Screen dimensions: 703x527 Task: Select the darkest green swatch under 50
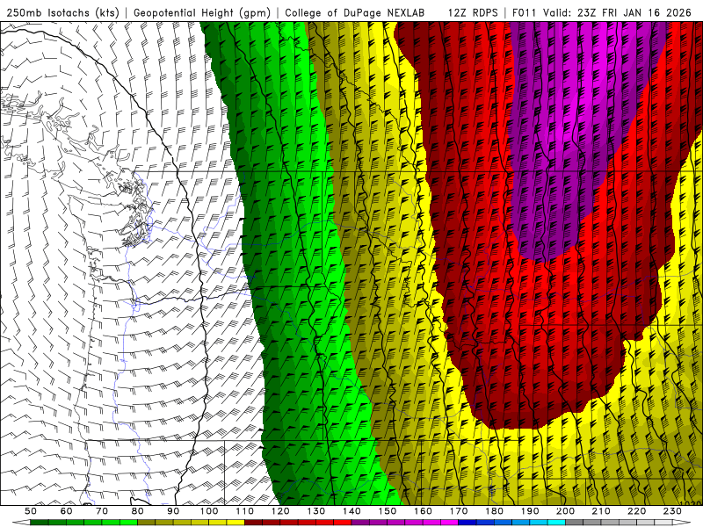click(39, 523)
